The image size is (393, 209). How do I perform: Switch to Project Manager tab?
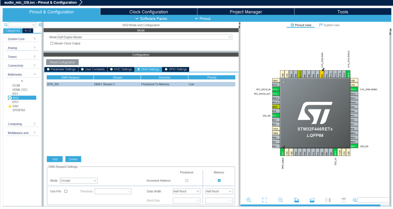coord(246,12)
